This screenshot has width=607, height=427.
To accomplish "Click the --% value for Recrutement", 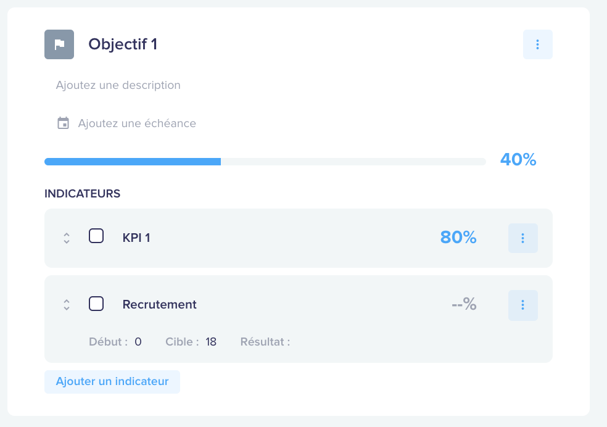I will coord(464,304).
